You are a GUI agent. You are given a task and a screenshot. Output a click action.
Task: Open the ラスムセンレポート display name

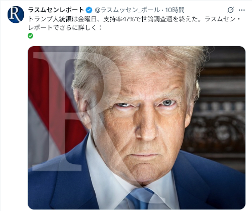[56, 10]
